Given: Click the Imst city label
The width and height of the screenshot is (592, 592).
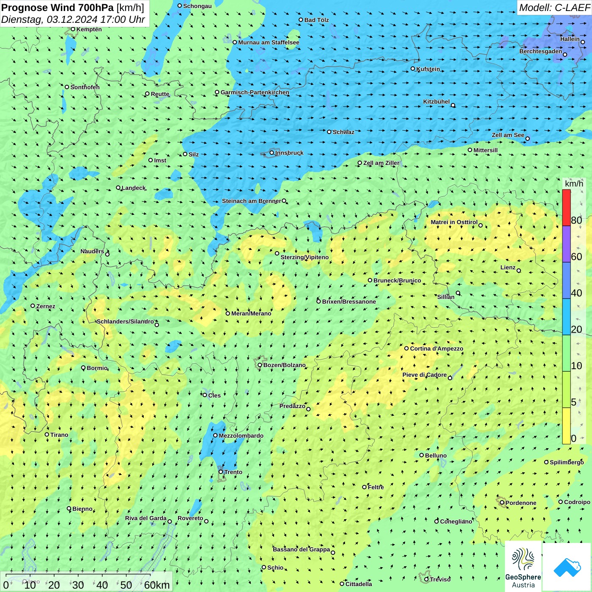Looking at the screenshot, I should [x=160, y=160].
